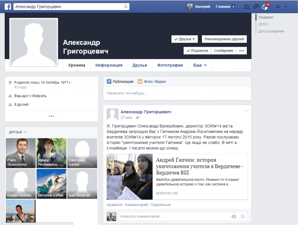Open 8 друзей link in intro box

[x=21, y=104]
